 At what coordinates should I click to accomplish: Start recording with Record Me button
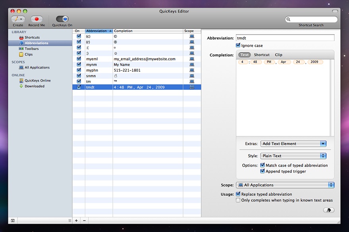coord(37,19)
